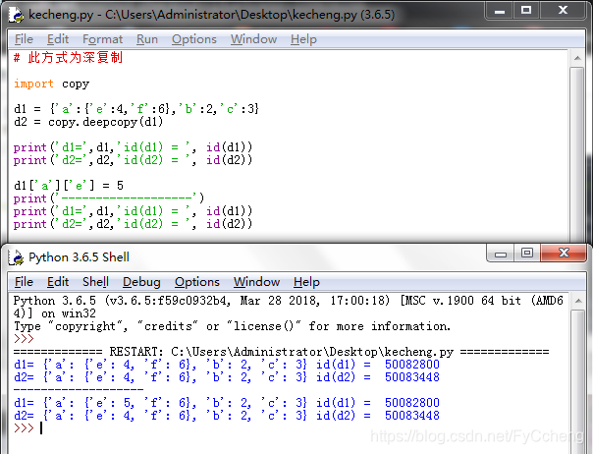Click the print dashes line in editor
Image resolution: width=593 pixels, height=454 pixels.
[x=109, y=199]
